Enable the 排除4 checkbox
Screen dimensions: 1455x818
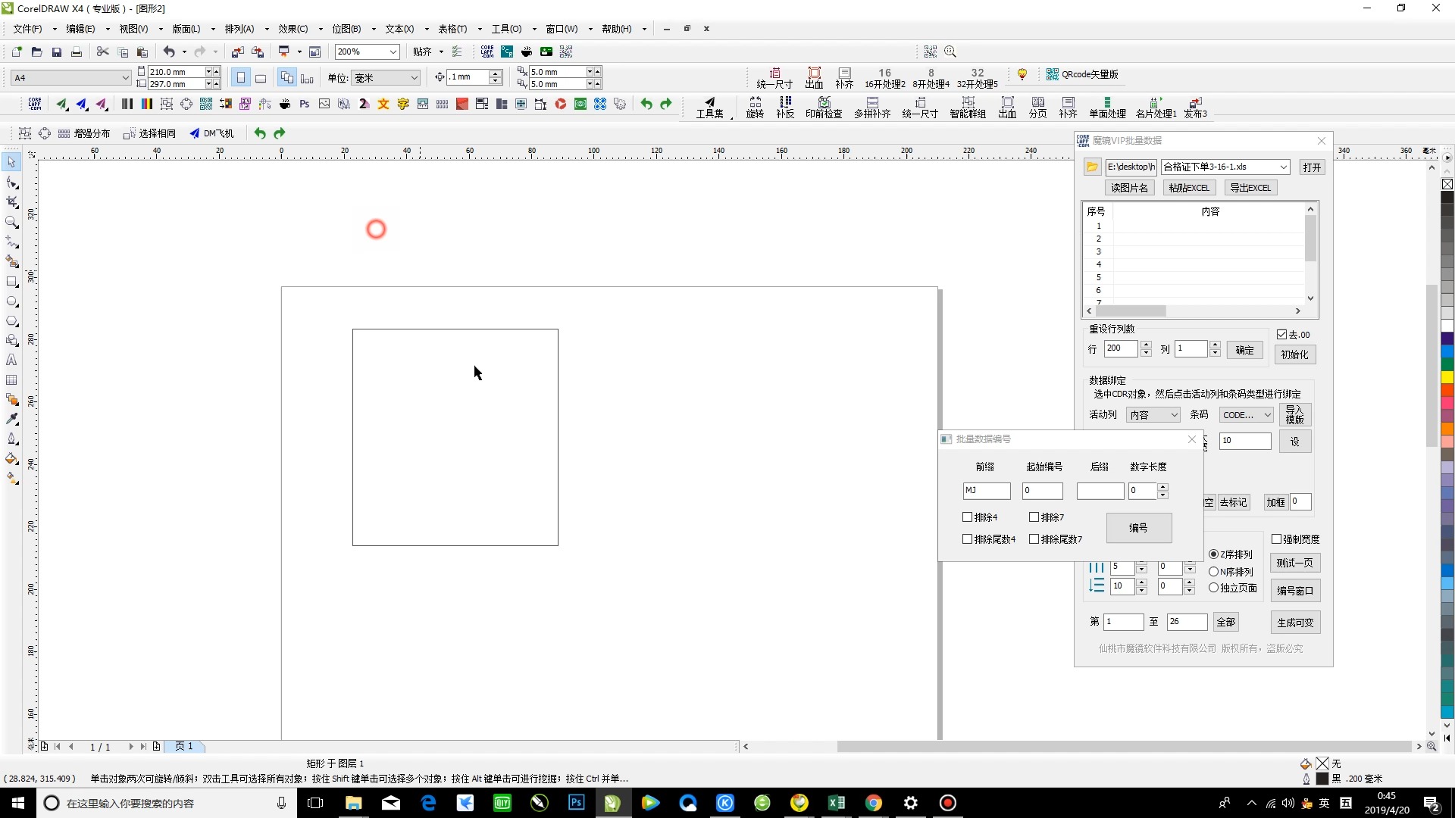968,517
